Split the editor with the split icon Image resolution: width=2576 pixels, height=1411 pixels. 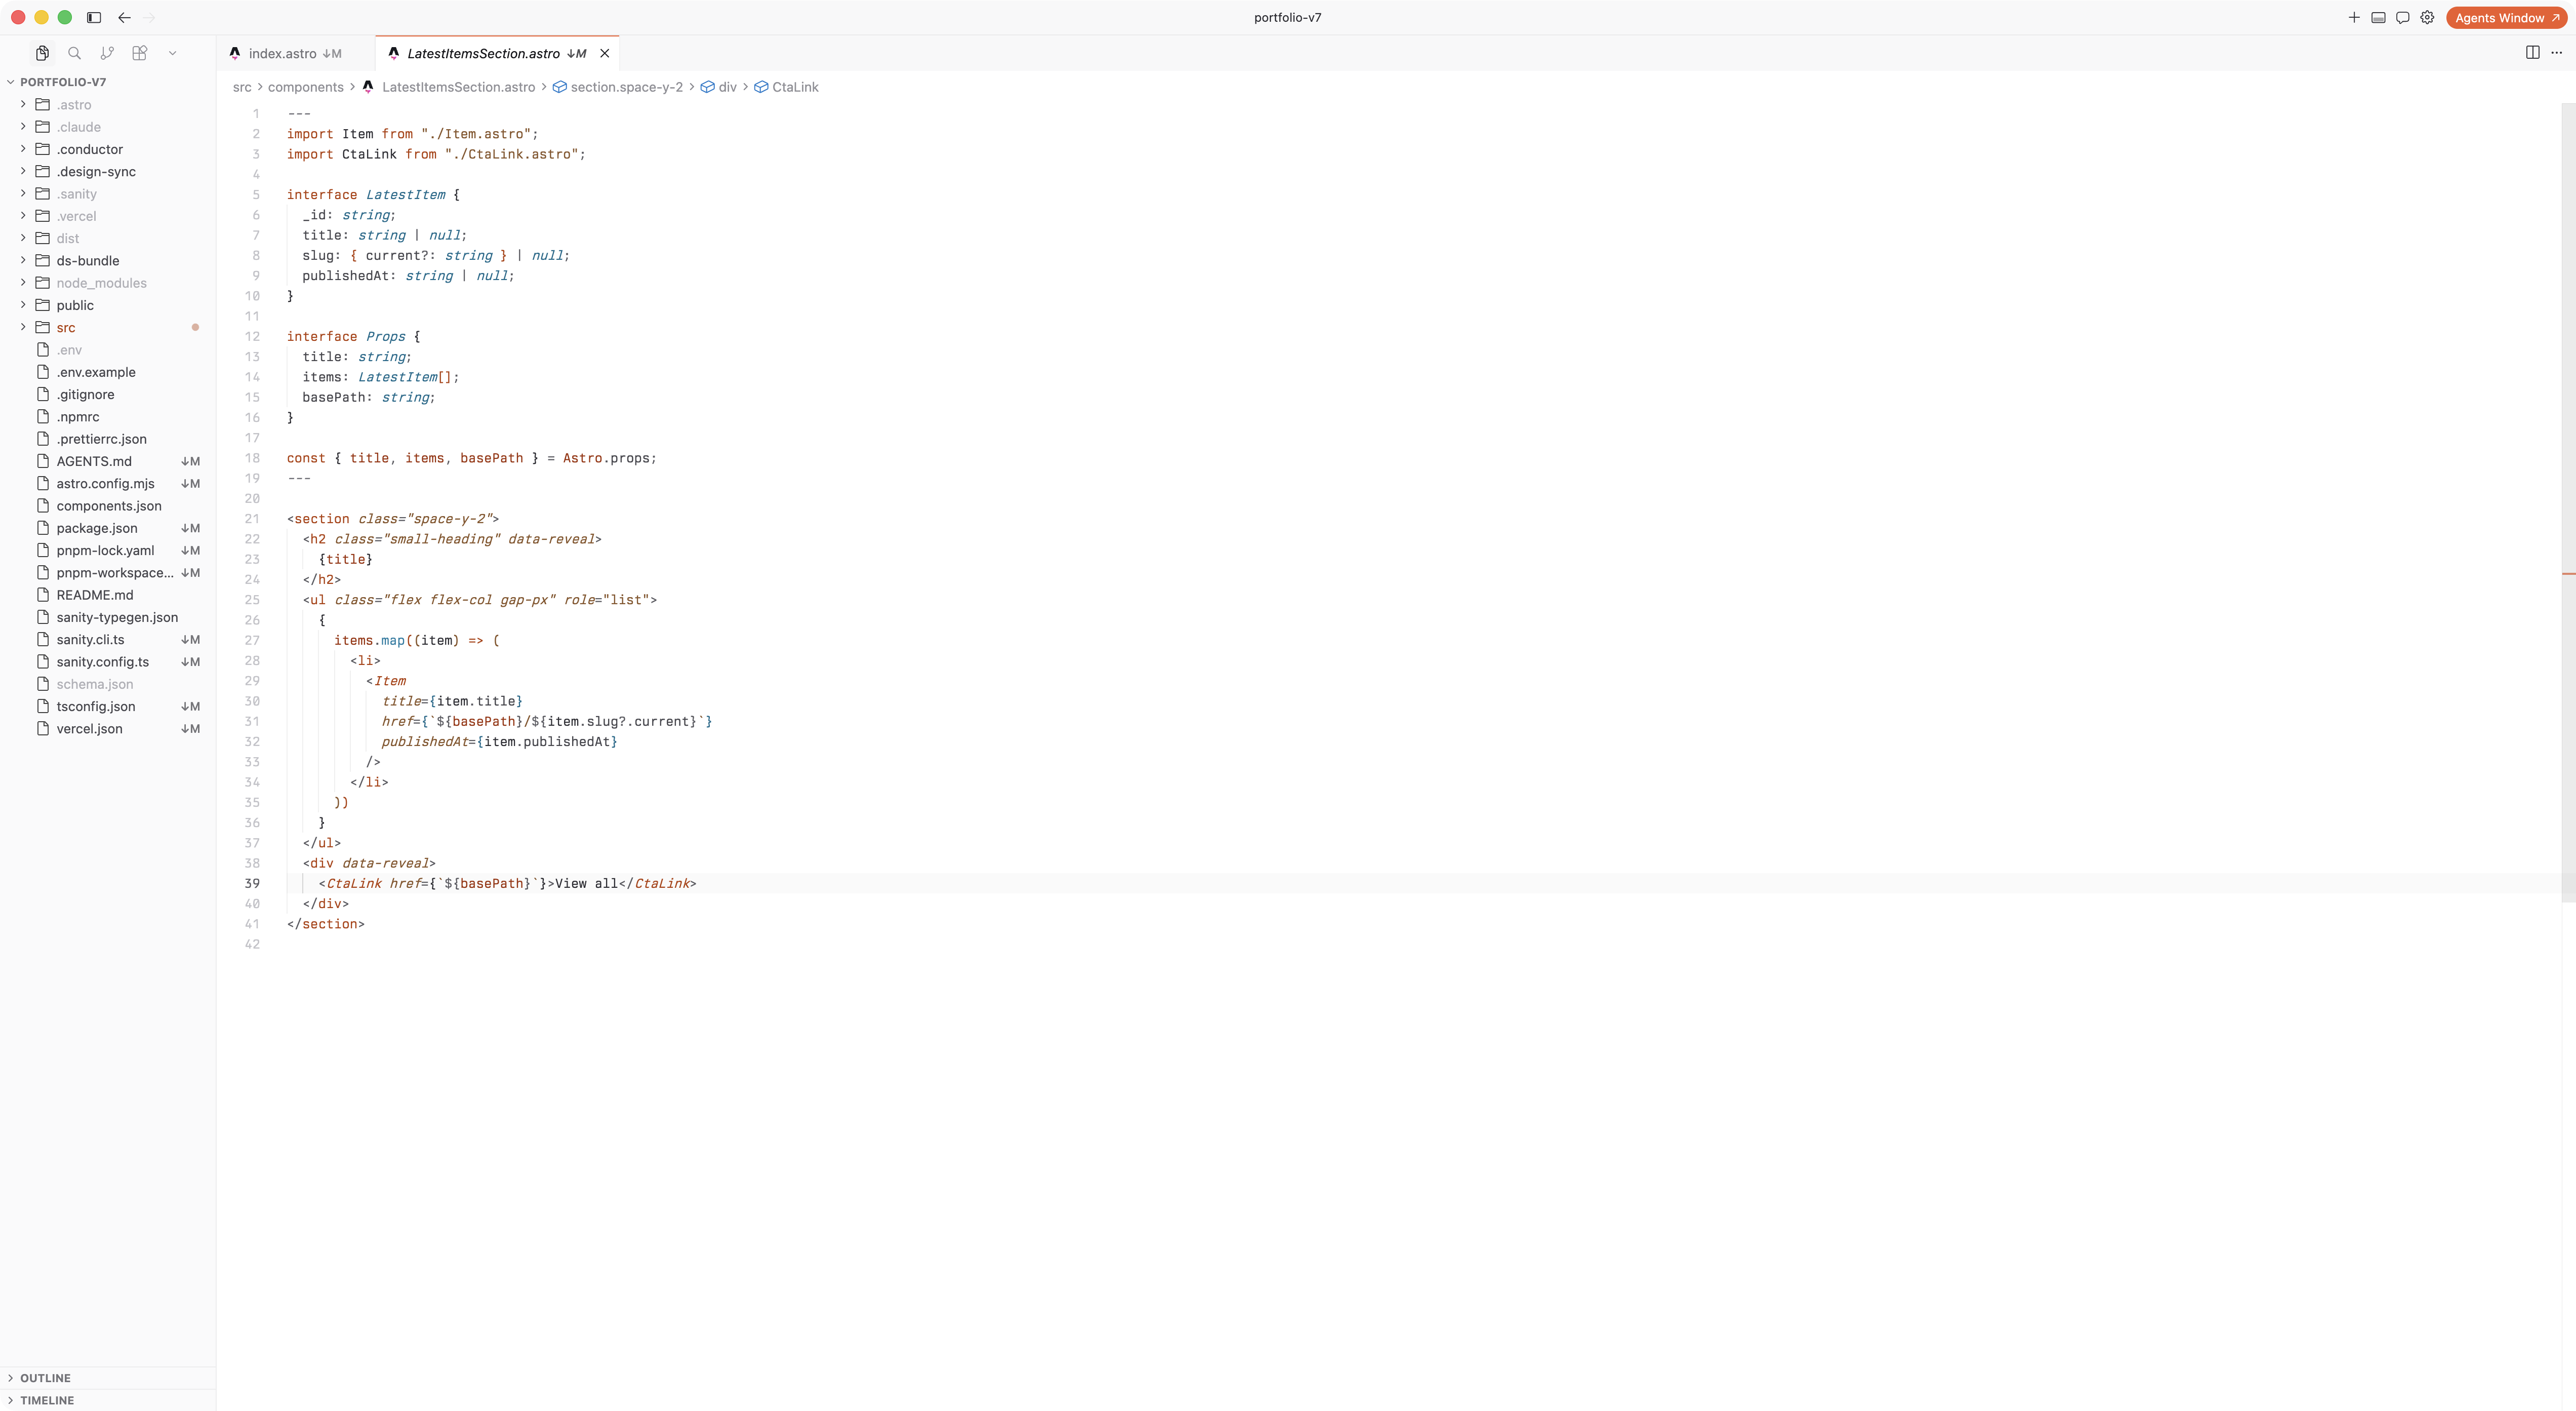pos(2532,53)
